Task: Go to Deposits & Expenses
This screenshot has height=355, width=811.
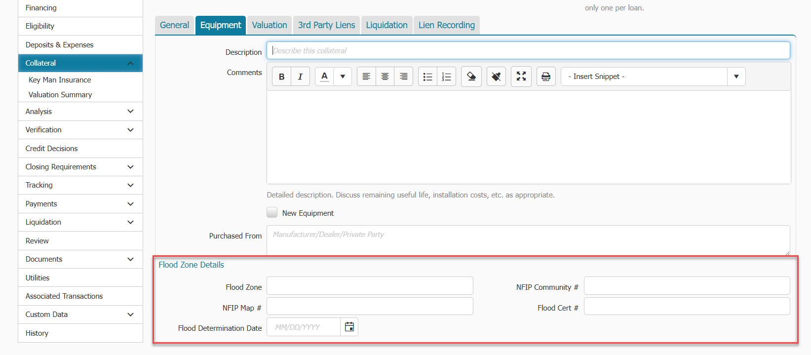Action: pos(80,45)
